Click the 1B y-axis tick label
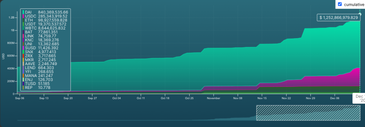365x127 pixels. 13,30
